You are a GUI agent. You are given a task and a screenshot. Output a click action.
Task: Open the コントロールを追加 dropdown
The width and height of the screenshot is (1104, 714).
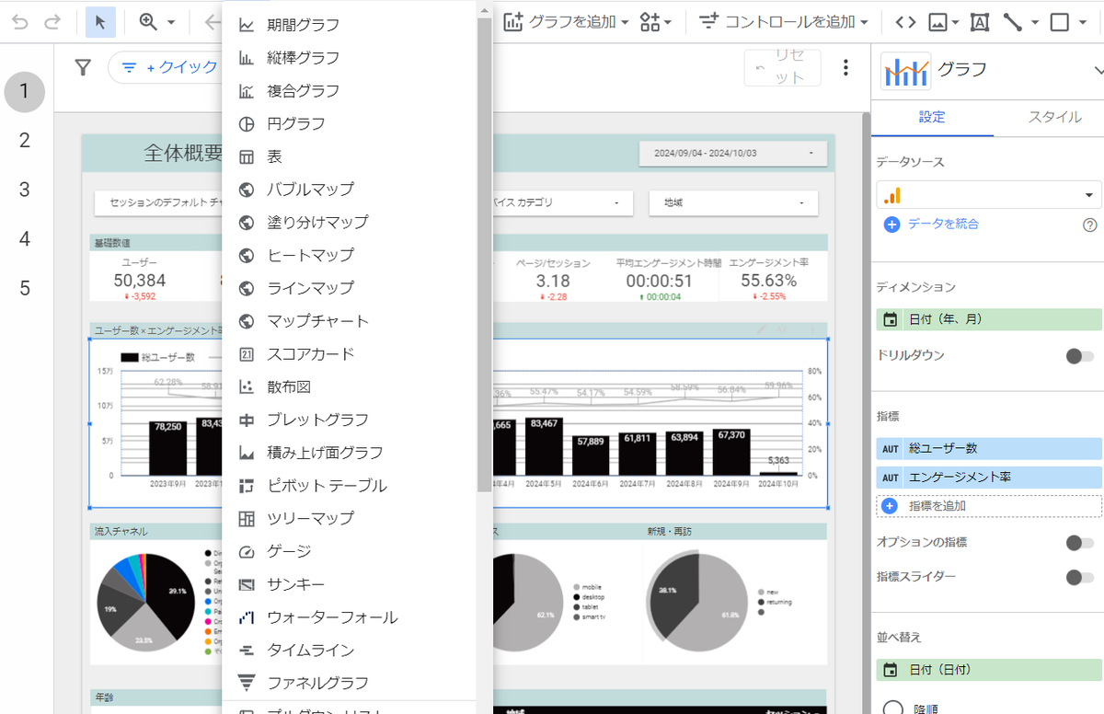[784, 22]
